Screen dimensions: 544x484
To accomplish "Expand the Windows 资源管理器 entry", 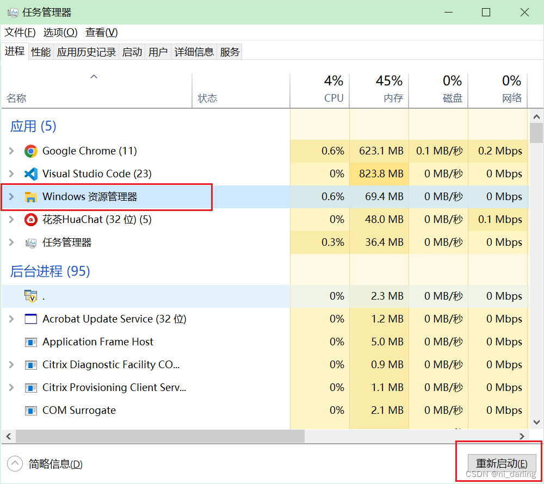I will tap(11, 196).
